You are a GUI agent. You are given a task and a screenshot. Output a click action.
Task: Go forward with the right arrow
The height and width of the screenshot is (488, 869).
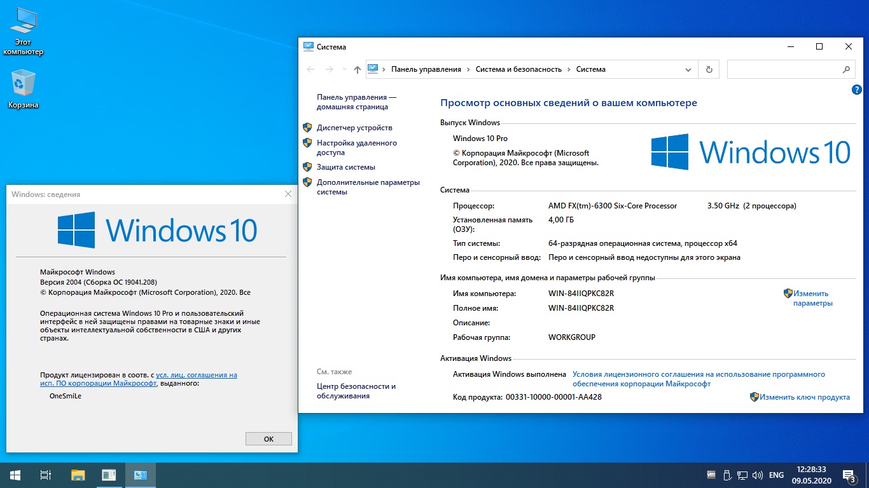(329, 69)
